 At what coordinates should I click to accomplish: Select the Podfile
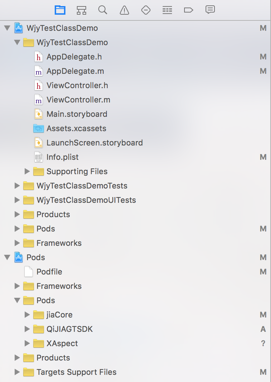tap(49, 272)
